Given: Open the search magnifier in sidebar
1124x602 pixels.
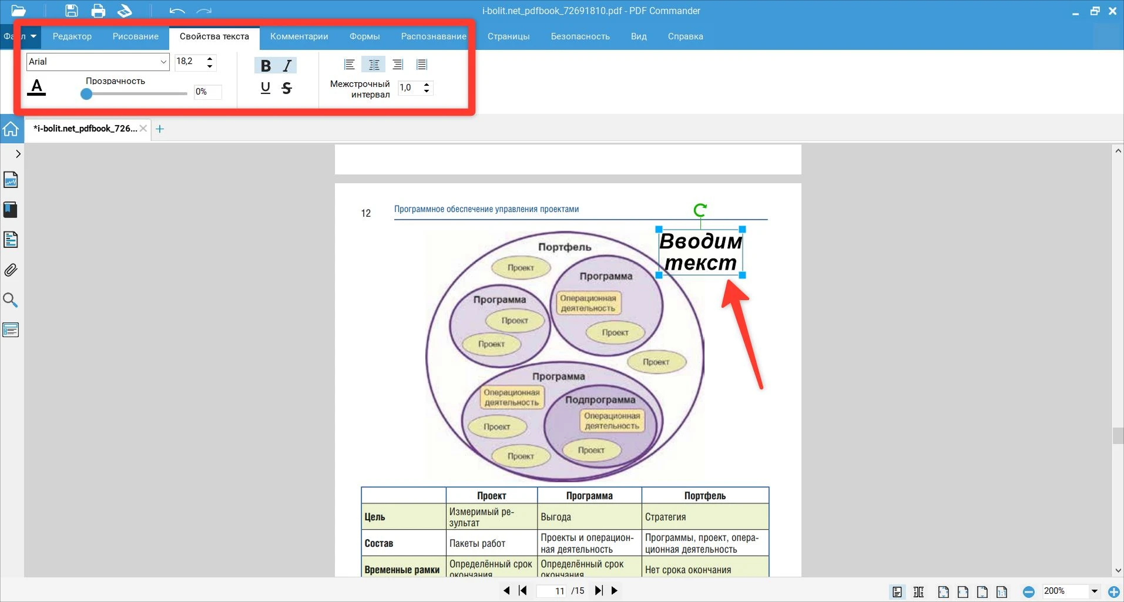Looking at the screenshot, I should [x=11, y=300].
